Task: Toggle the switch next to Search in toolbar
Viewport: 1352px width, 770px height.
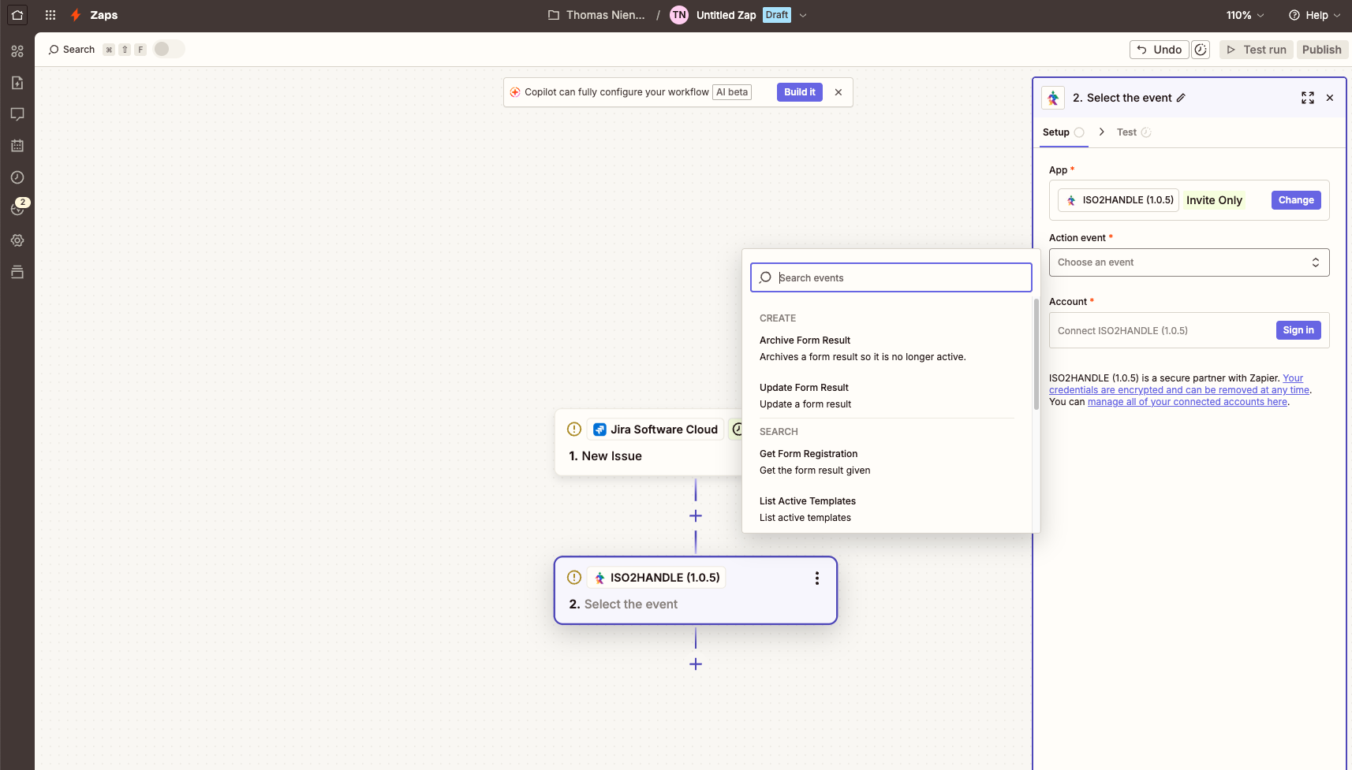Action: [168, 49]
